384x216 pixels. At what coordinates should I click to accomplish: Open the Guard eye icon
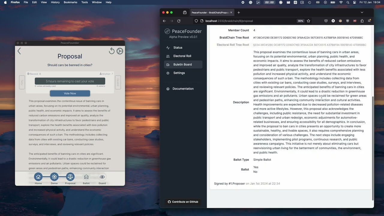pos(102,177)
